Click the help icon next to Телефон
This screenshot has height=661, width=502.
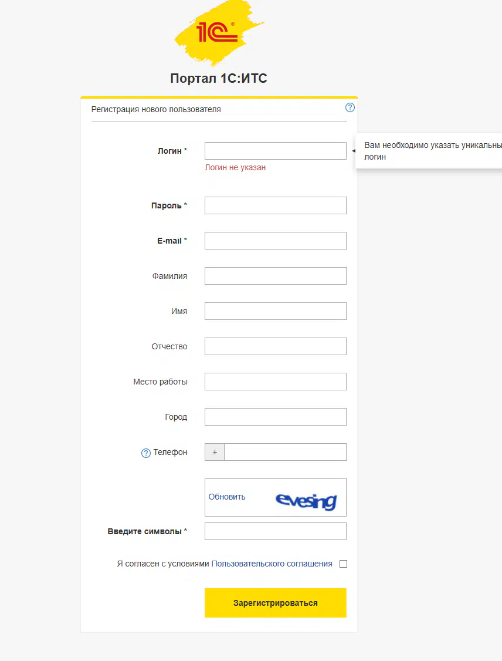coord(146,453)
